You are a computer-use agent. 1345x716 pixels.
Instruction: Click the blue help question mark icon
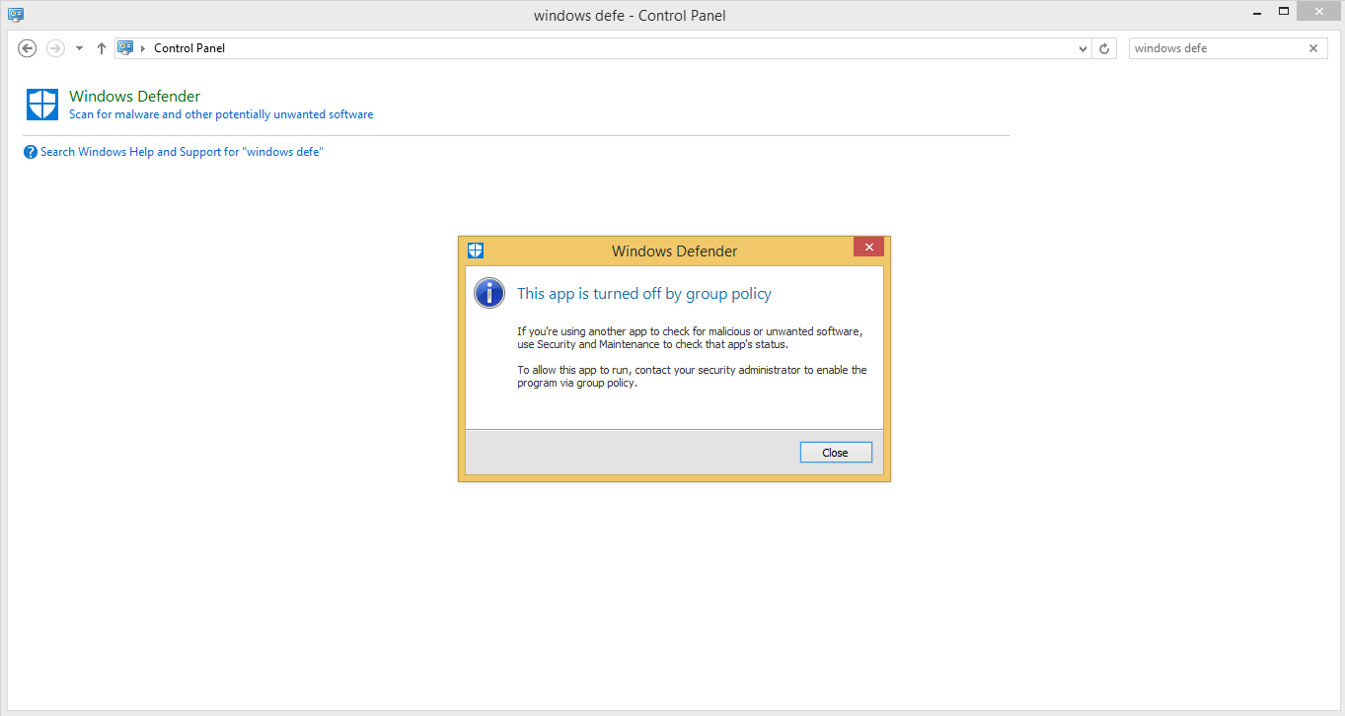31,152
